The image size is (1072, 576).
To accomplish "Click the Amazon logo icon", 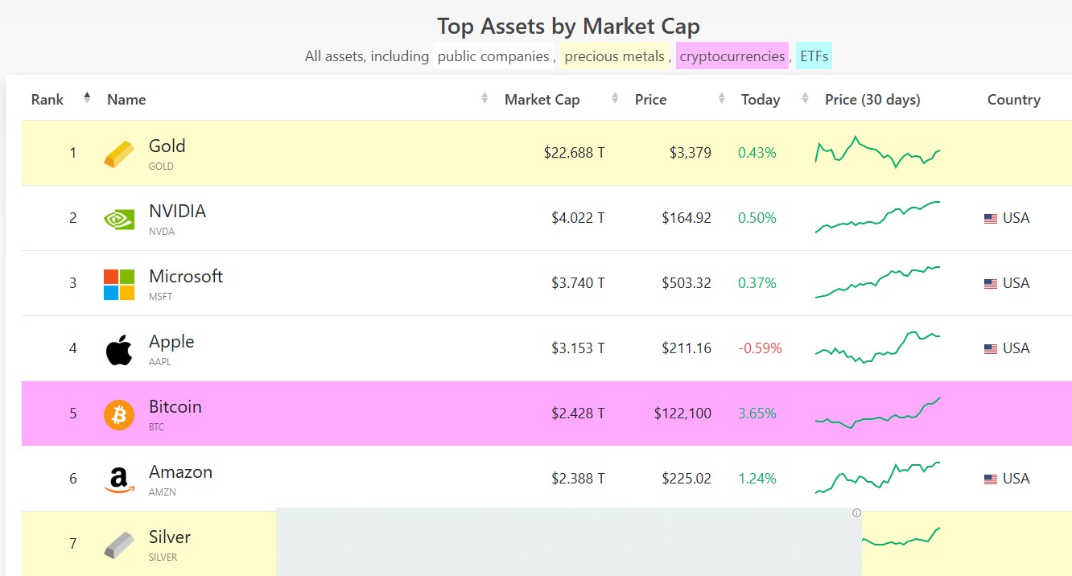I will (119, 479).
